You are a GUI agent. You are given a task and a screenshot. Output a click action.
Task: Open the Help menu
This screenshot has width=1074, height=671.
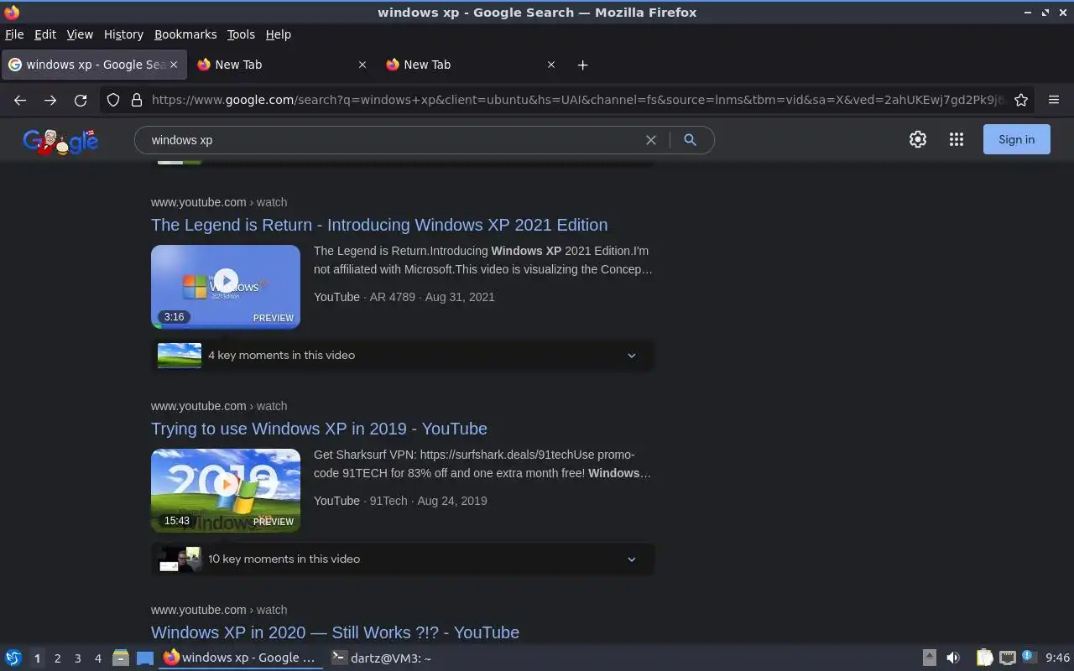click(x=279, y=34)
